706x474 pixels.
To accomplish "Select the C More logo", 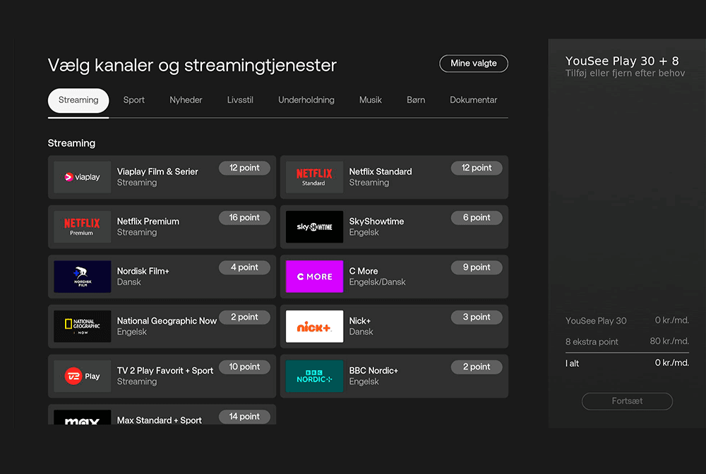I will [x=314, y=276].
